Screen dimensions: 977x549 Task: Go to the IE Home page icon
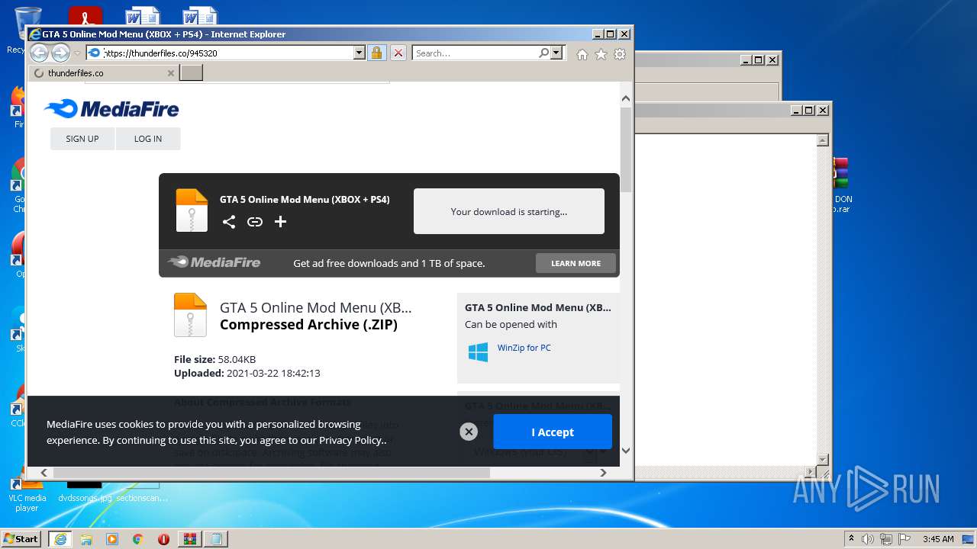click(582, 54)
